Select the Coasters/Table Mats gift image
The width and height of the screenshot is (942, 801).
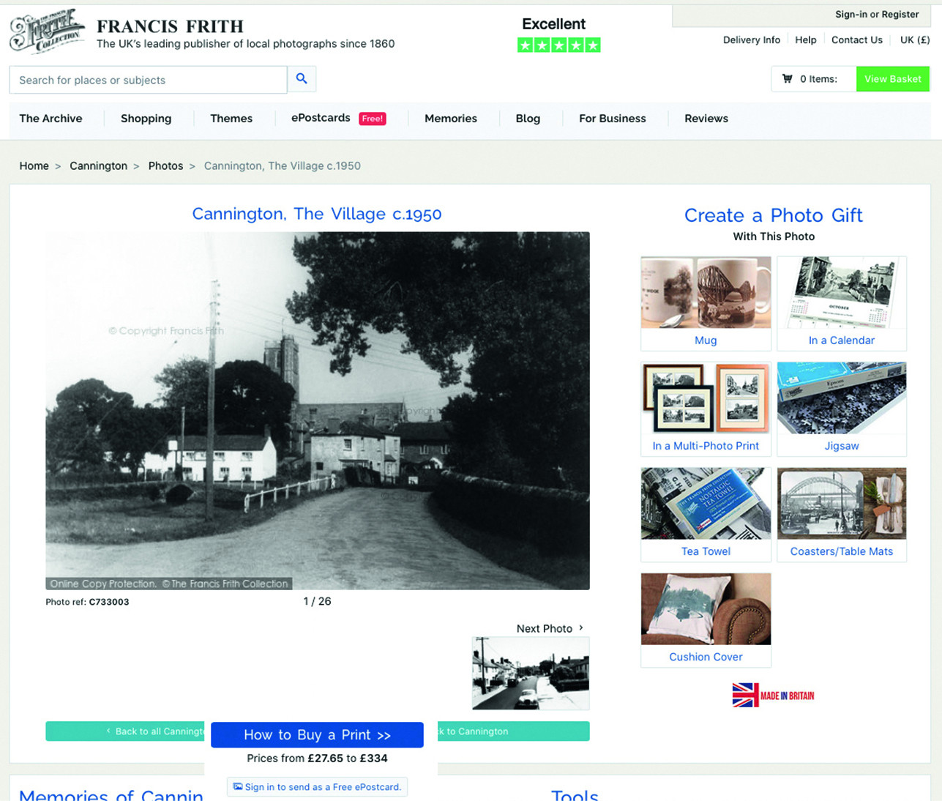(x=842, y=503)
